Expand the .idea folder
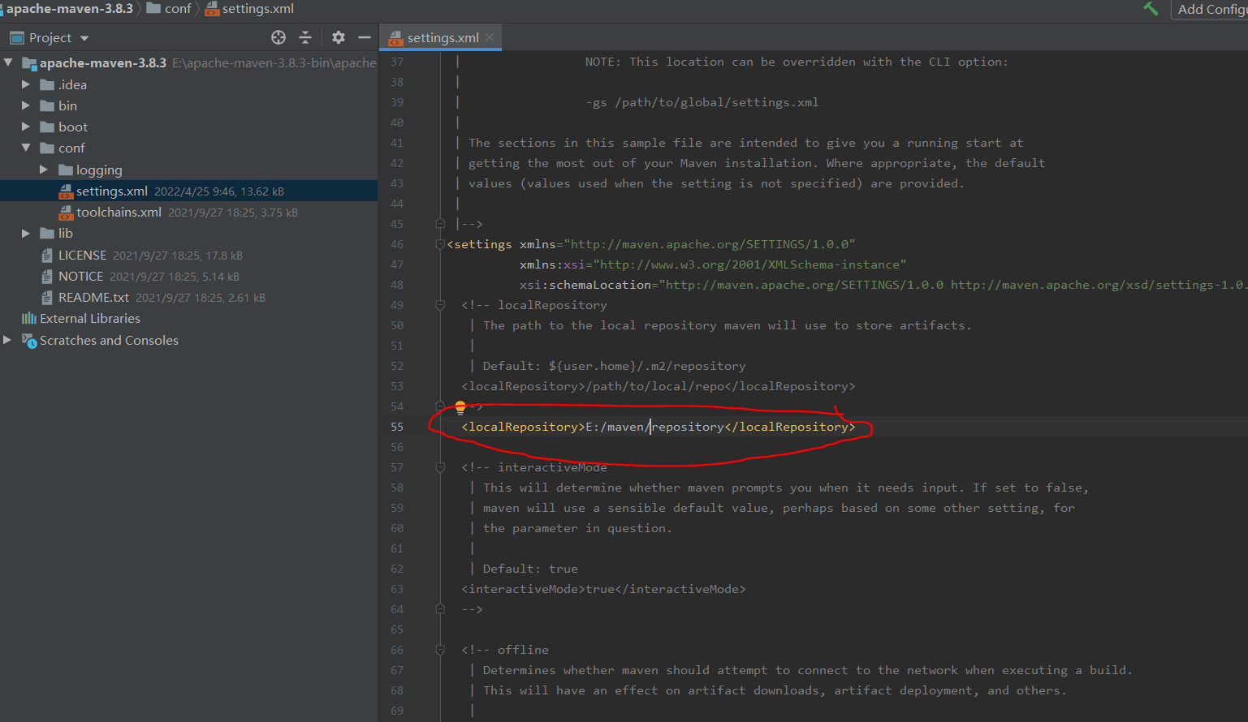The width and height of the screenshot is (1248, 722). tap(26, 84)
